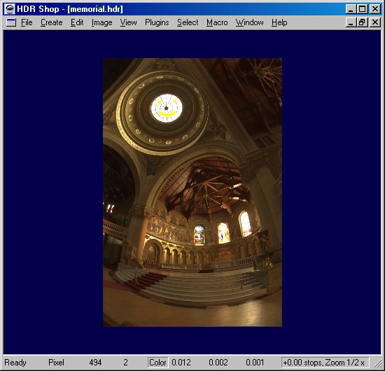Expand the View menu
This screenshot has width=385, height=371.
tap(128, 22)
